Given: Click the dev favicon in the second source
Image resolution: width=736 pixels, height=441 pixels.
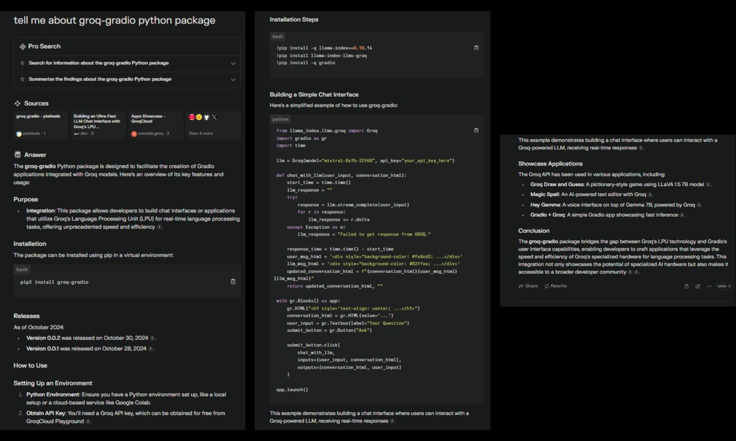Looking at the screenshot, I should click(x=77, y=134).
